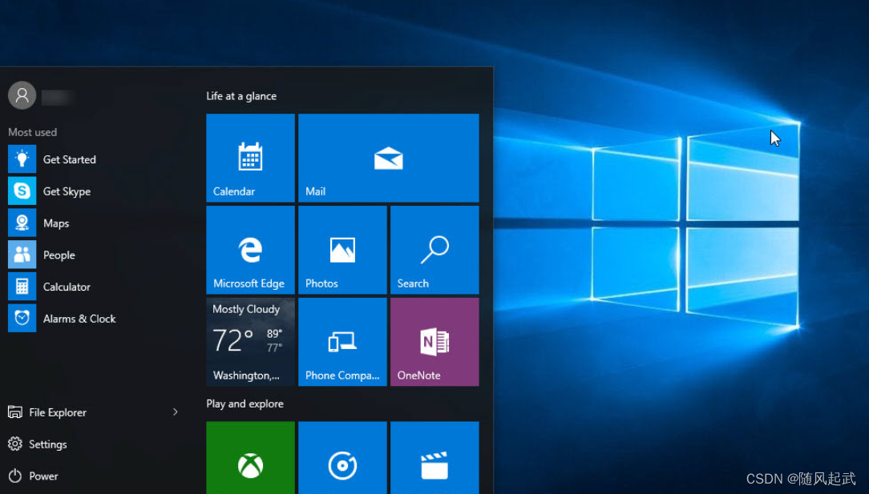
Task: Open the Calendar tile
Action: pos(250,158)
